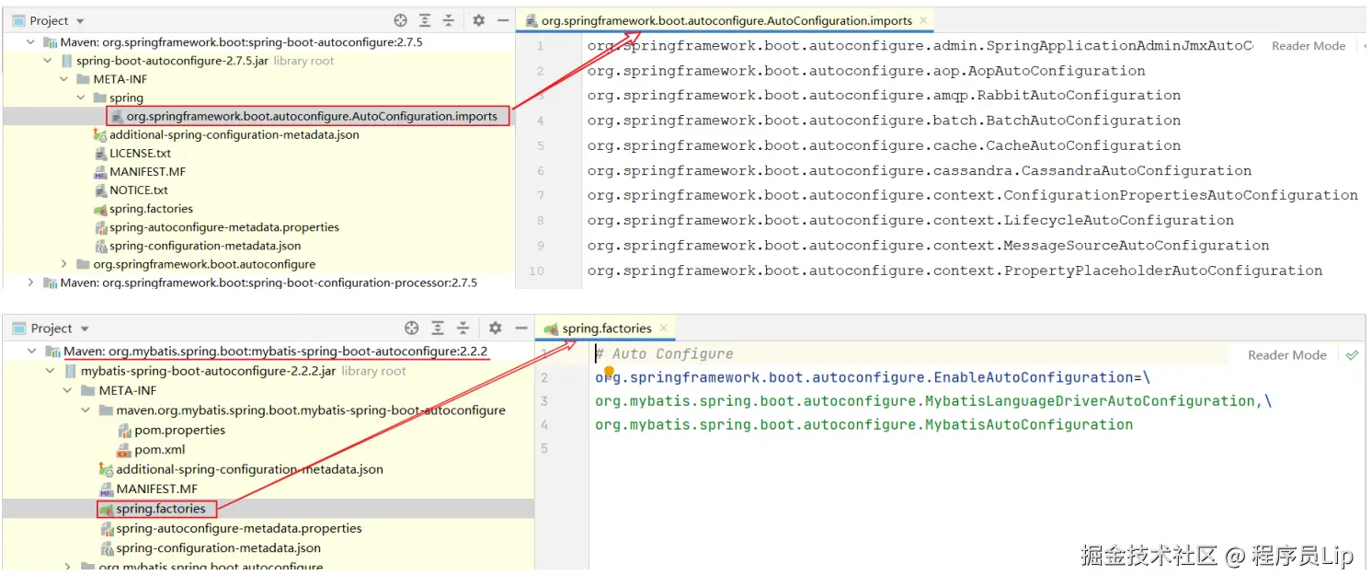Select spring-autoconfigure-metadata.properties in mybatis tree

(x=239, y=528)
